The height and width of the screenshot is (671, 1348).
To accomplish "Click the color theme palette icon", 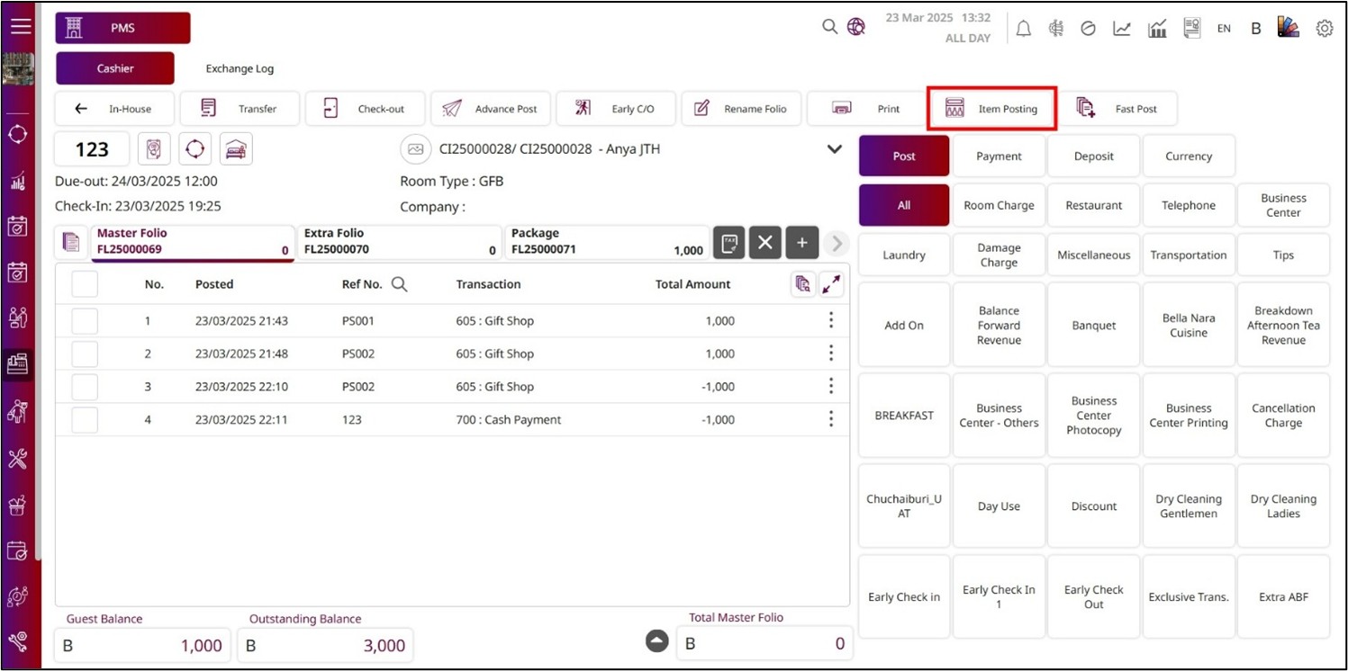I will [1288, 28].
